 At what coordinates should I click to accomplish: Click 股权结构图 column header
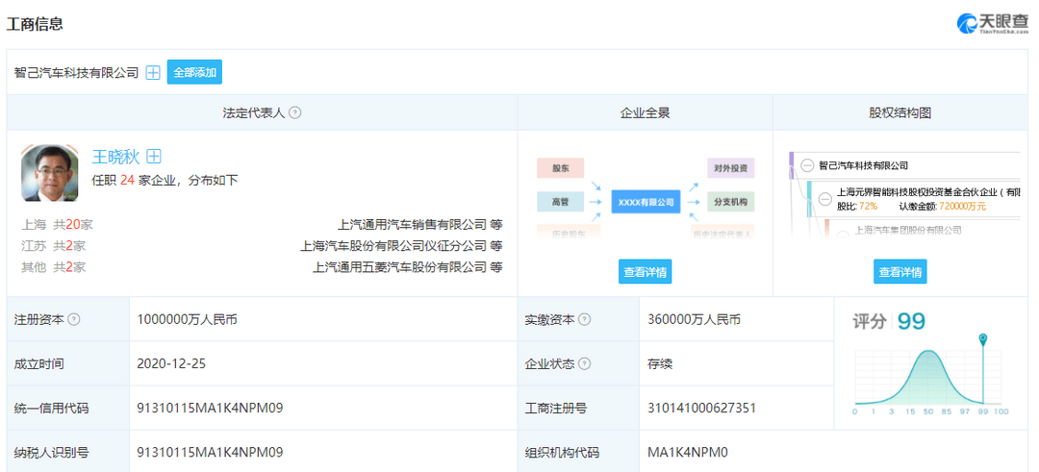click(900, 112)
